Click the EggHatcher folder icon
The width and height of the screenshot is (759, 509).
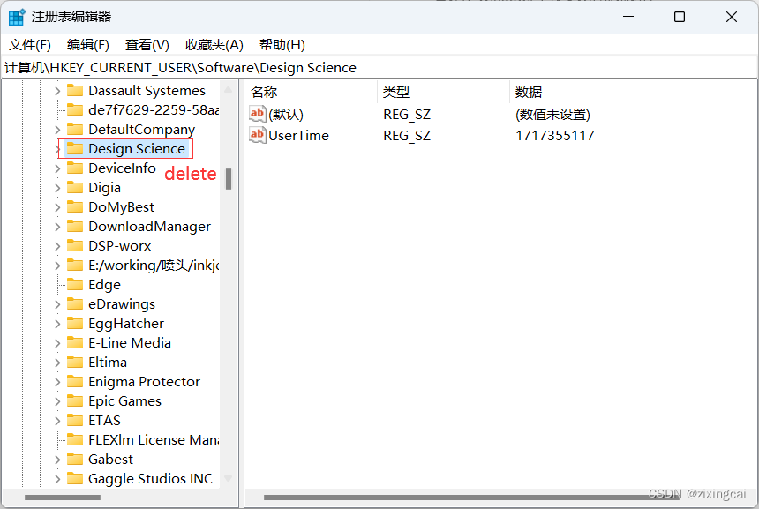coord(74,323)
